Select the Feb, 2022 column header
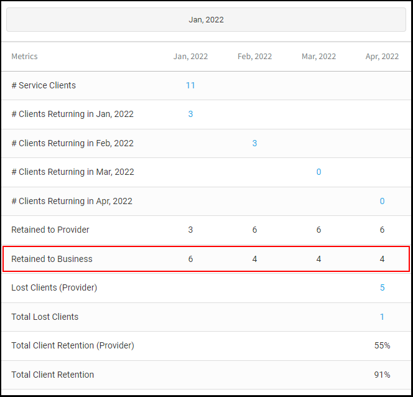Image resolution: width=413 pixels, height=397 pixels. [x=254, y=57]
